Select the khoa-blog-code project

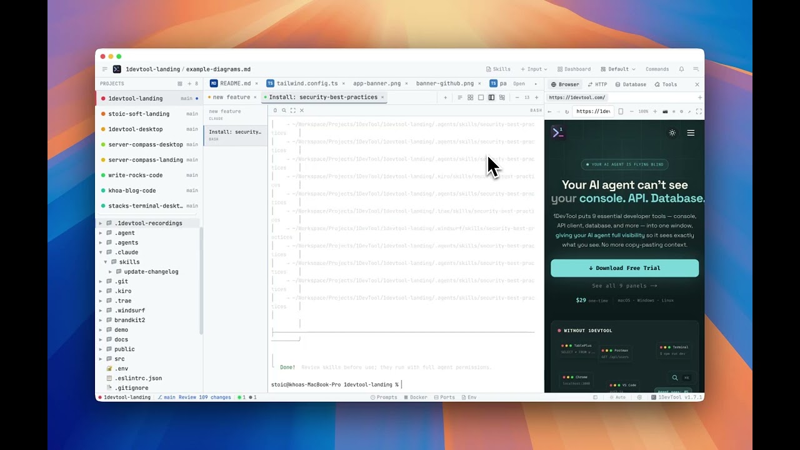pyautogui.click(x=149, y=191)
